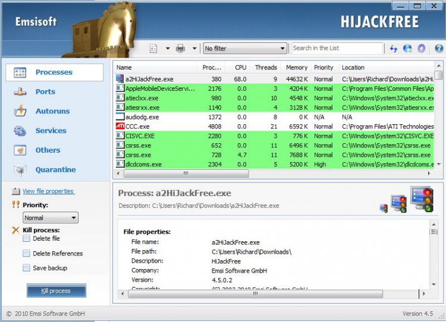Click the ATI icon of CCC.exe

pos(120,126)
